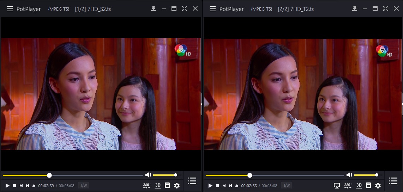Open the subtitle/chapter list icon in right player
403x192 pixels.
coord(368,185)
